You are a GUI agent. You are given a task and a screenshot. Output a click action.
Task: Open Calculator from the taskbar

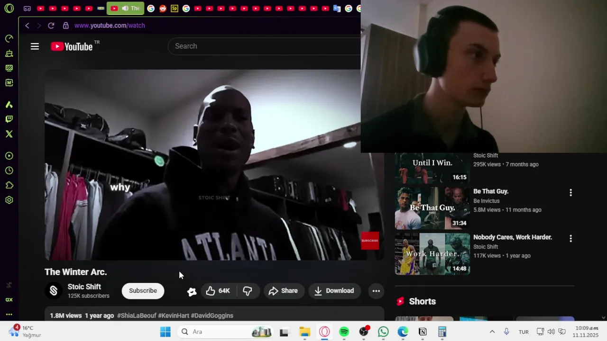tap(442, 332)
